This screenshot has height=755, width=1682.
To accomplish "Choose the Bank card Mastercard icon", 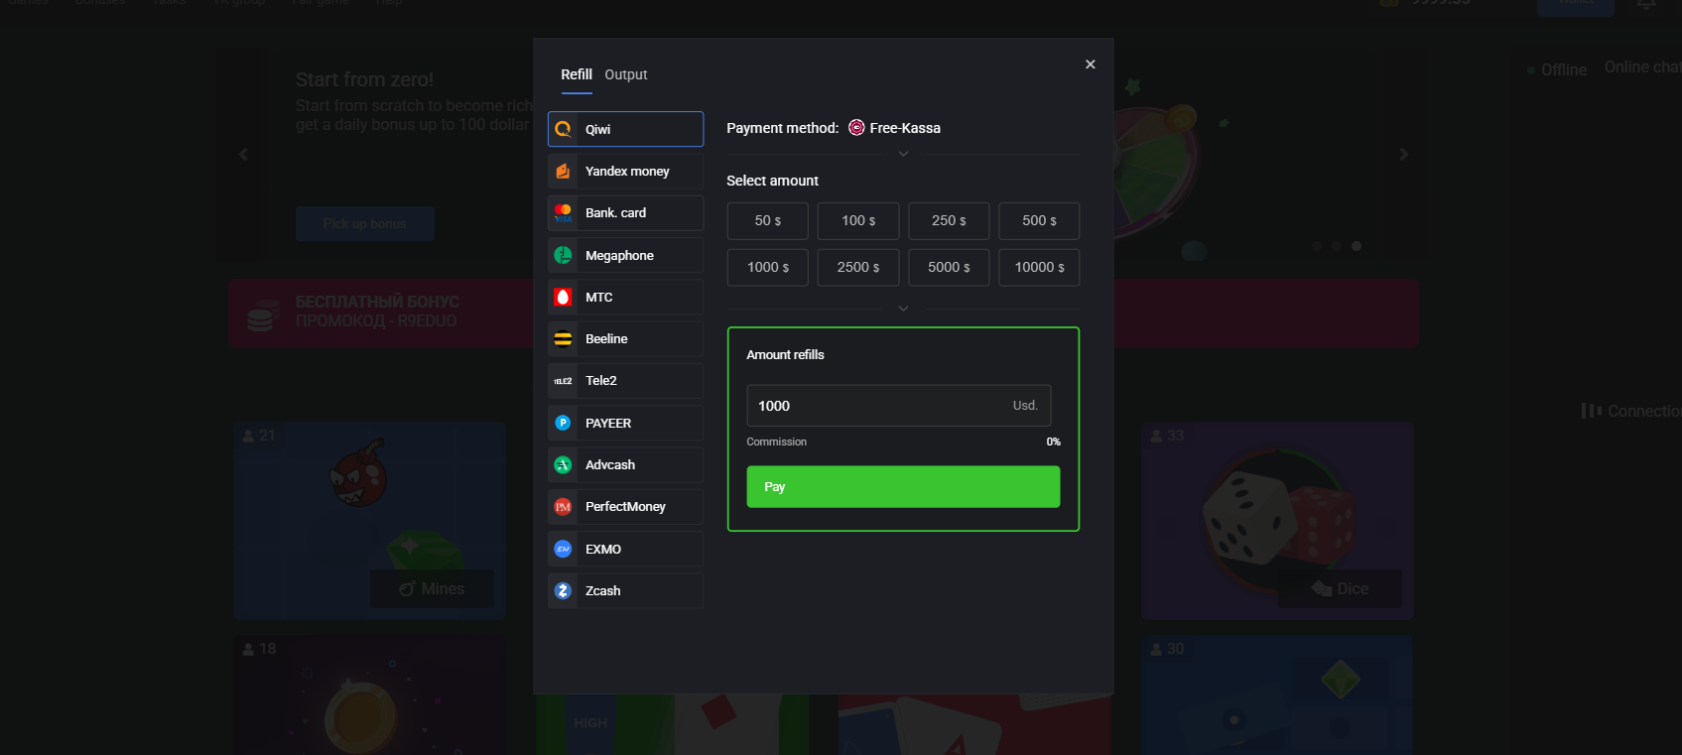I will (563, 213).
